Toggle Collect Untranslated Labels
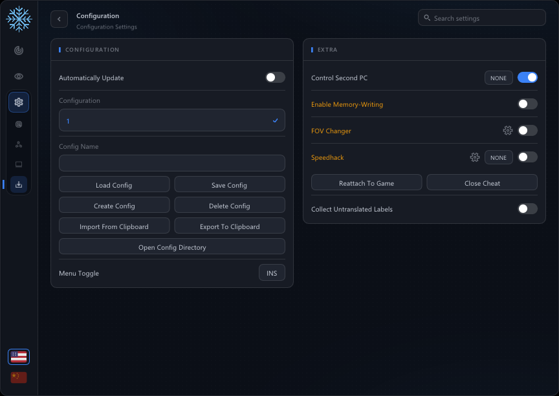559x396 pixels. pos(527,209)
